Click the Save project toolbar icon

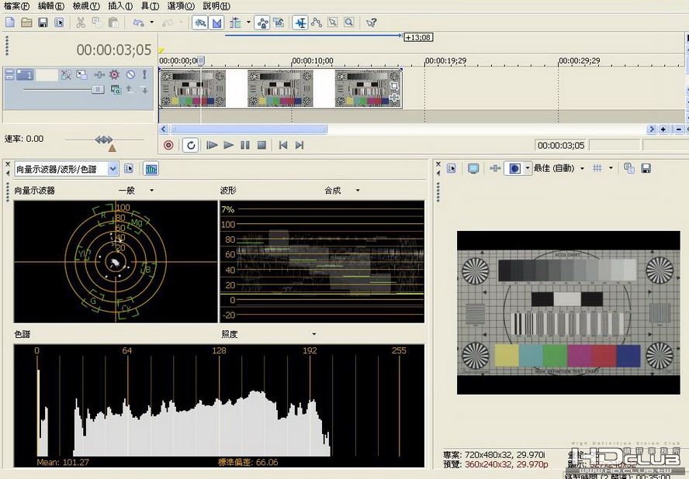43,22
